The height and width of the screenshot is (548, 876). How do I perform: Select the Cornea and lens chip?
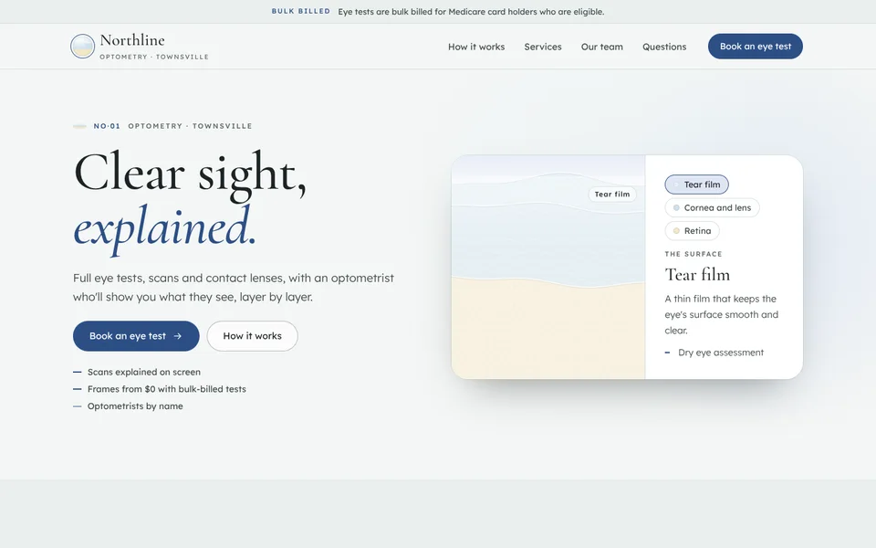tap(712, 207)
